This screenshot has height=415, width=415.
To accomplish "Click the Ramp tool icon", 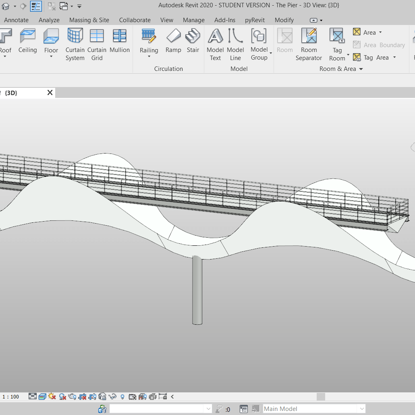I will point(173,40).
